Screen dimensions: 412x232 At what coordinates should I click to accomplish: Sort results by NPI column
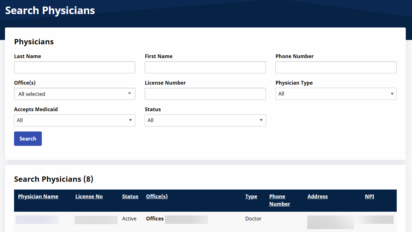tap(369, 197)
